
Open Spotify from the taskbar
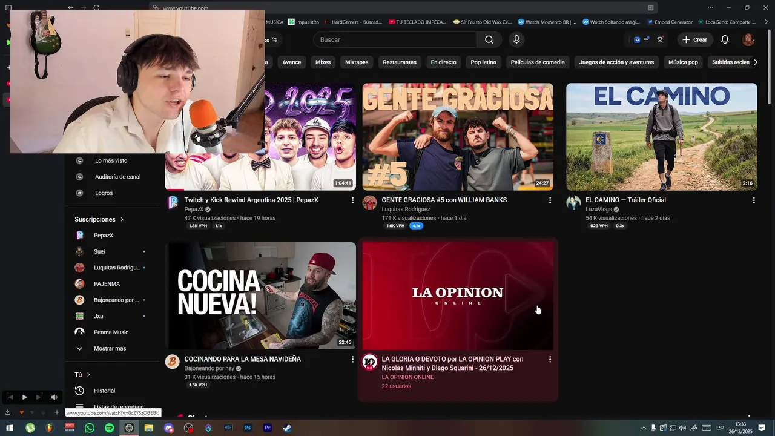tap(109, 428)
